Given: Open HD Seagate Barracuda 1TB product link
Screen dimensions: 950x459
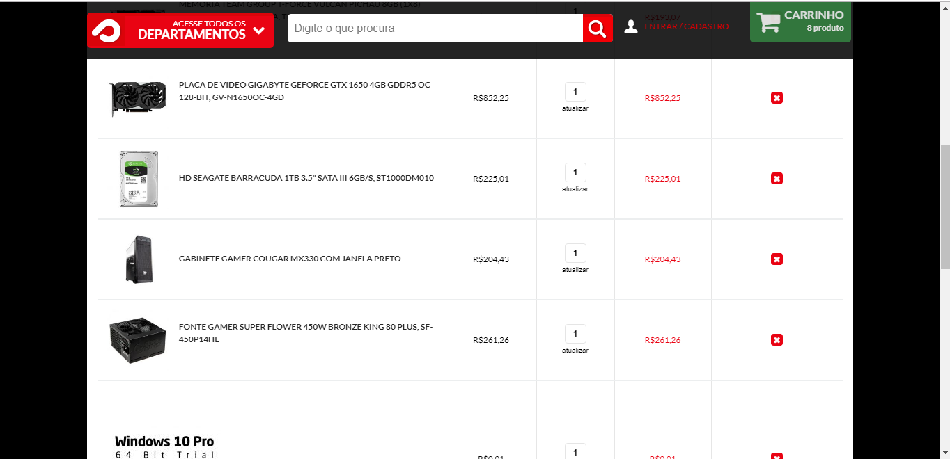Looking at the screenshot, I should click(x=306, y=178).
